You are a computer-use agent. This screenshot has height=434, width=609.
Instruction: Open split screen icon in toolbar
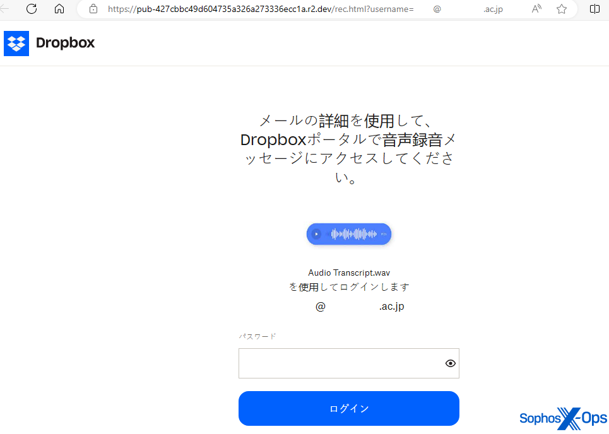pos(594,9)
